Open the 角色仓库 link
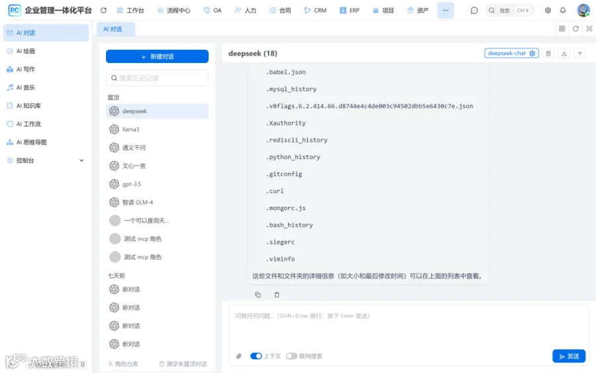 123,364
